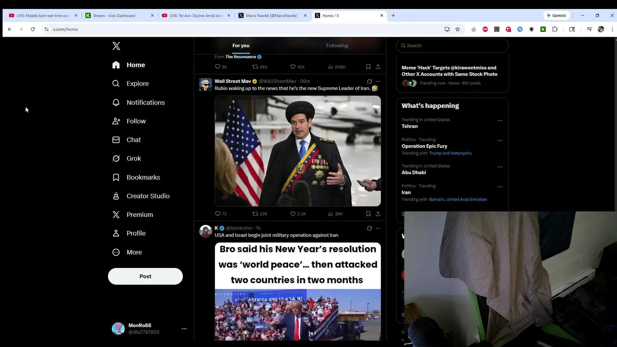Open more options for Iran trend
The image size is (617, 347).
click(x=500, y=187)
